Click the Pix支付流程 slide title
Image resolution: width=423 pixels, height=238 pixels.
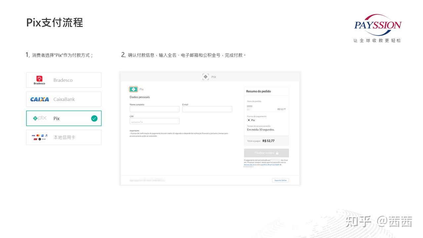[x=55, y=22]
